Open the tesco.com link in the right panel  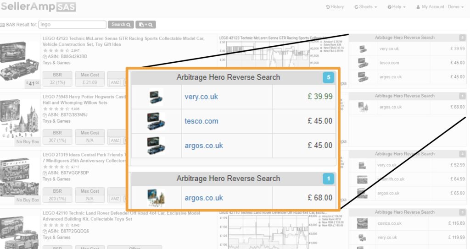(389, 63)
